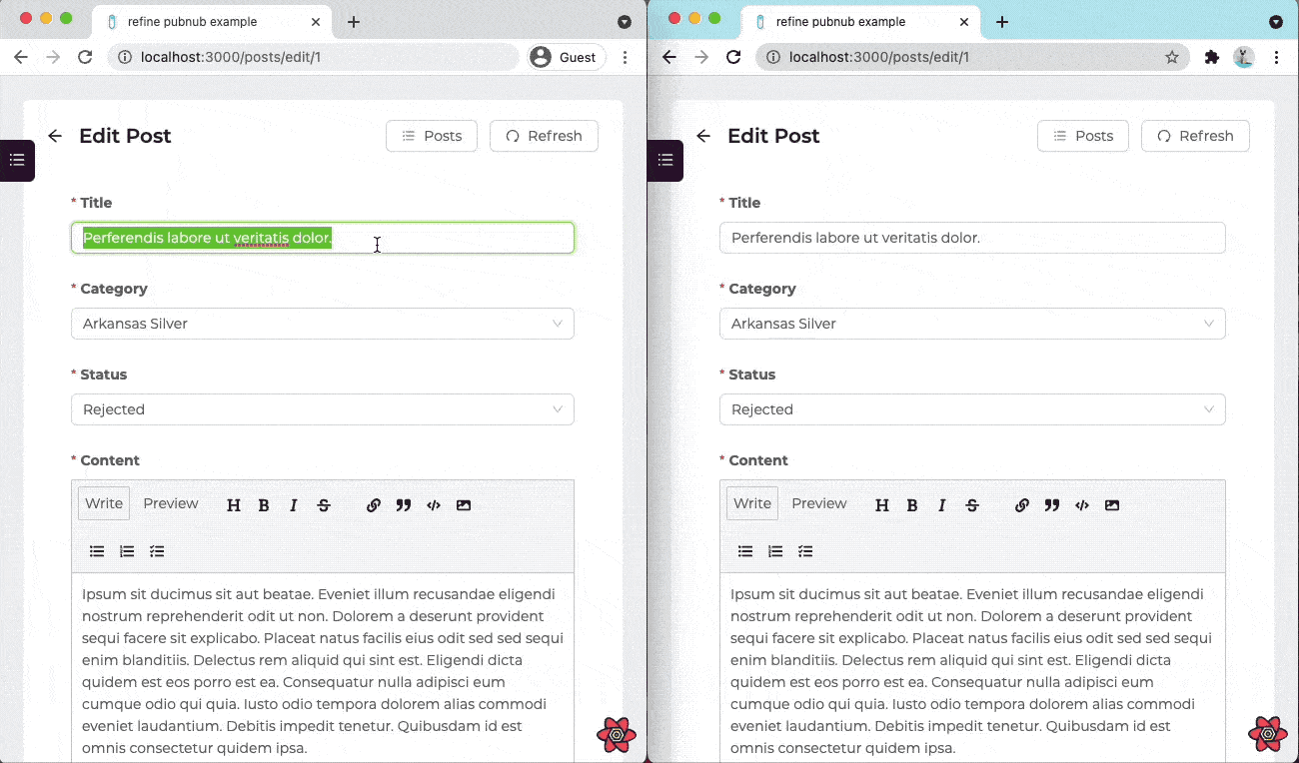Screen dimensions: 1299x763
Task: Open Posts list from the right window button
Action: click(x=1083, y=136)
